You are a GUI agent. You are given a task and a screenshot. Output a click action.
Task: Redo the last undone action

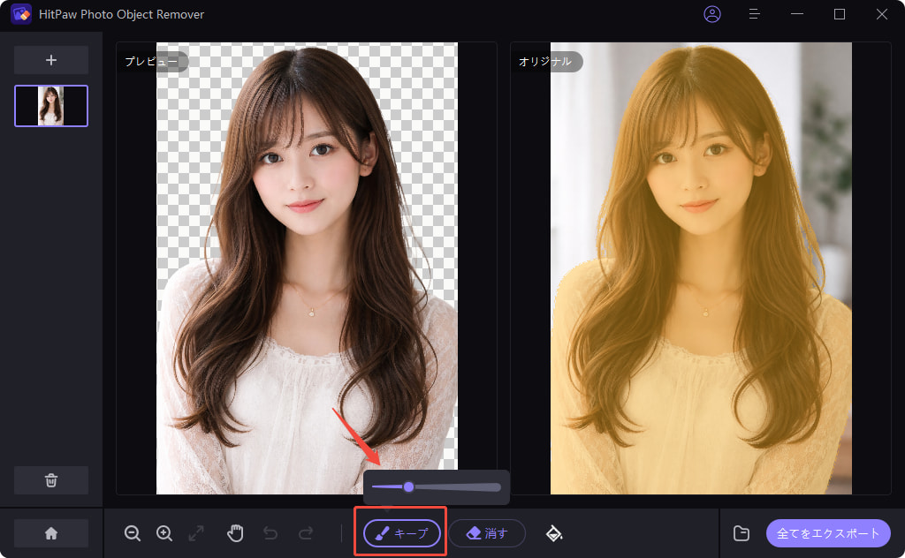coord(306,532)
